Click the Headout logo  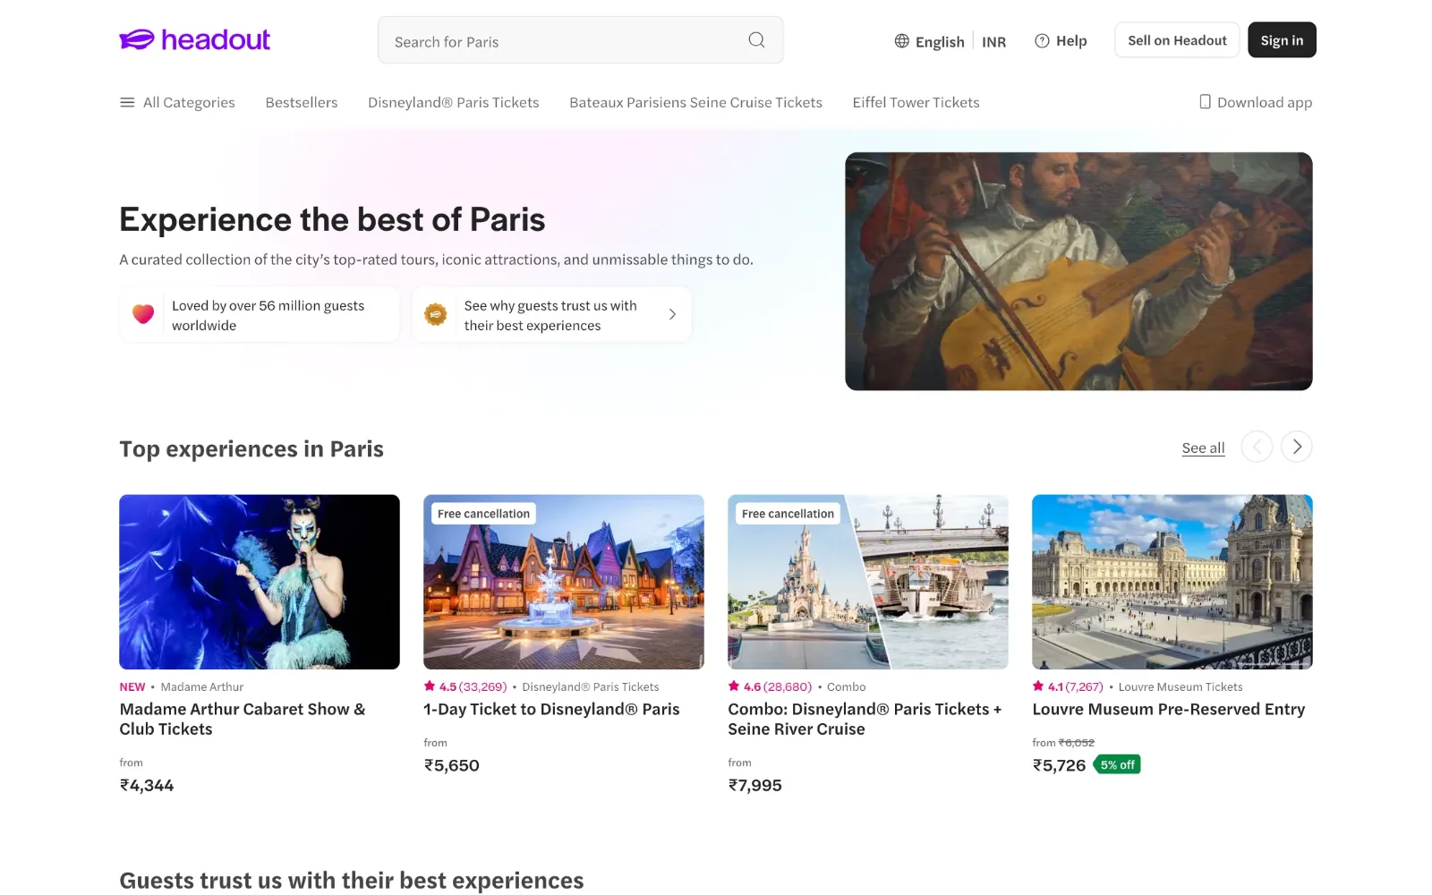coord(194,39)
